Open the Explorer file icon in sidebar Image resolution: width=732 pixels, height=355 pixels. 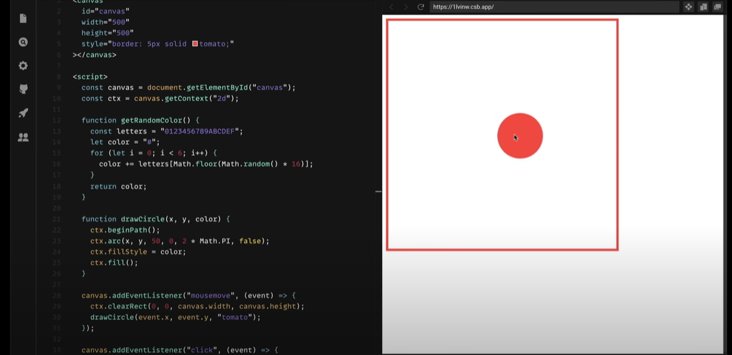23,19
